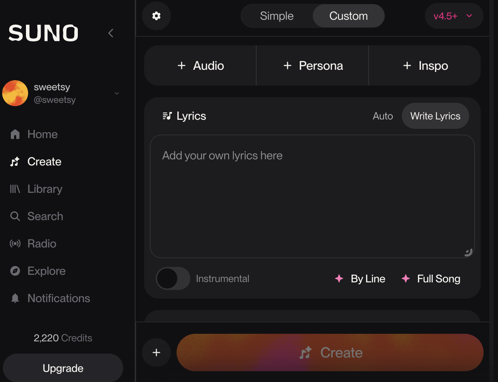This screenshot has height=382, width=498.
Task: Switch lyrics mode to Auto
Action: [x=383, y=116]
